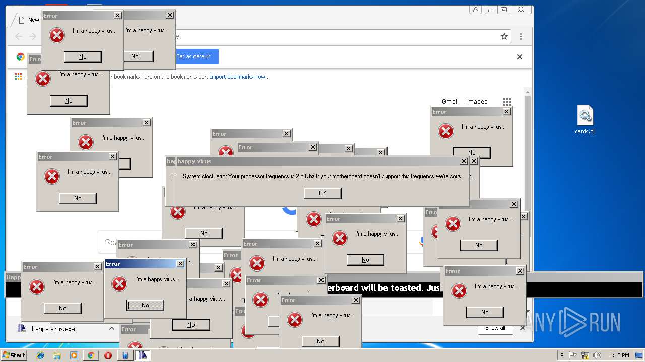Dismiss the default-browser infobar with its X
Image resolution: width=645 pixels, height=362 pixels.
click(520, 57)
